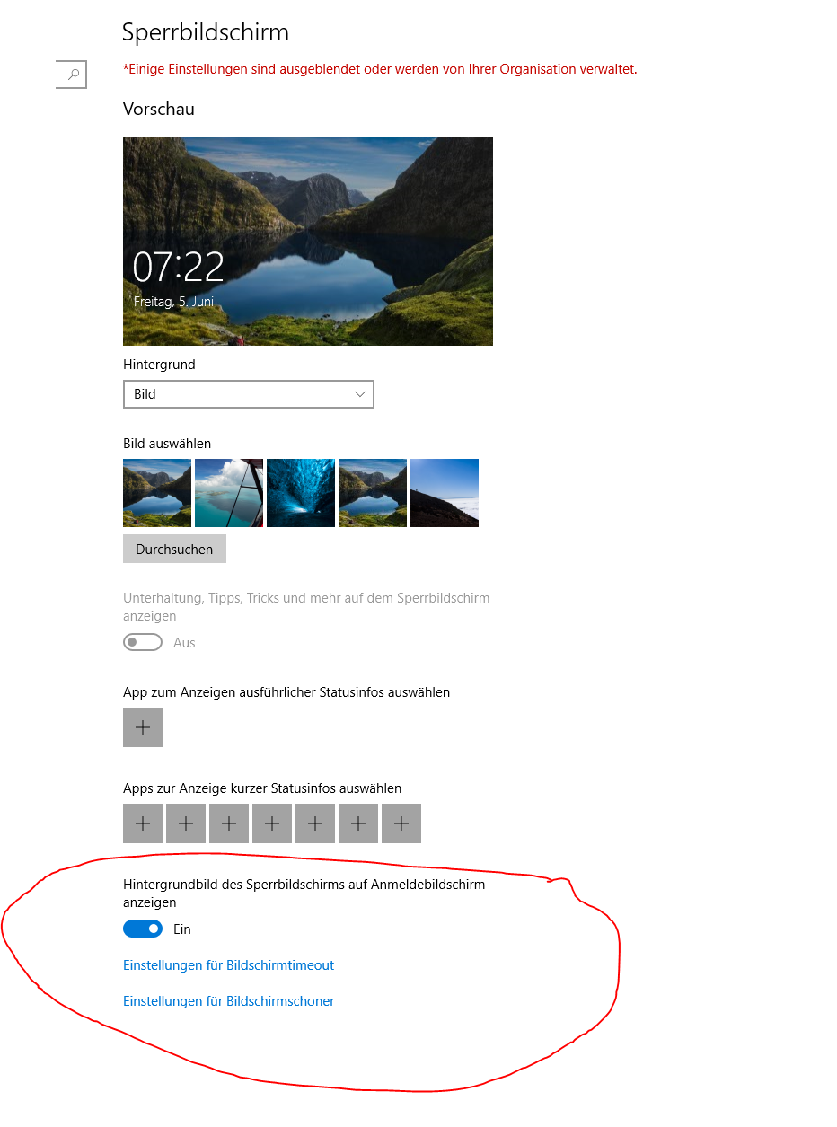
Task: Click second plus tile under kurzer Statusinfos
Action: coord(186,823)
